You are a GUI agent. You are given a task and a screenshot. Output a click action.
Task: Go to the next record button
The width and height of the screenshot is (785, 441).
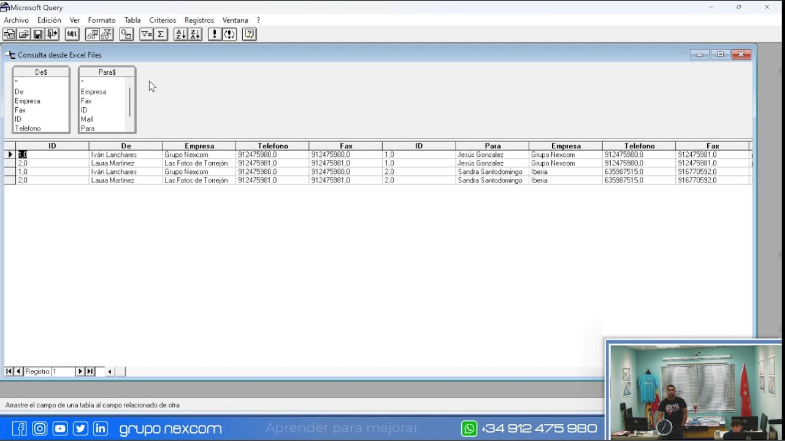tap(80, 371)
